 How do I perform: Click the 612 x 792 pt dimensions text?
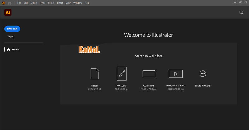pos(95,89)
